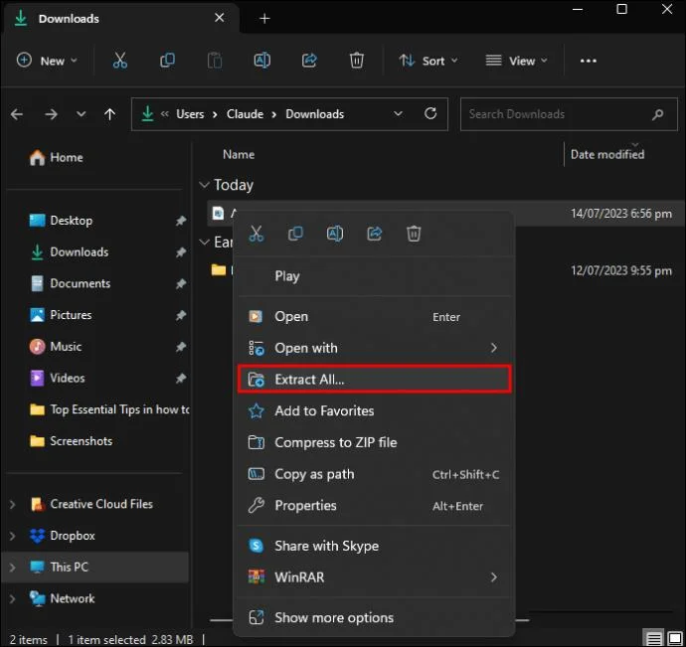Open the New dropdown menu
Viewport: 686px width, 647px height.
[47, 61]
